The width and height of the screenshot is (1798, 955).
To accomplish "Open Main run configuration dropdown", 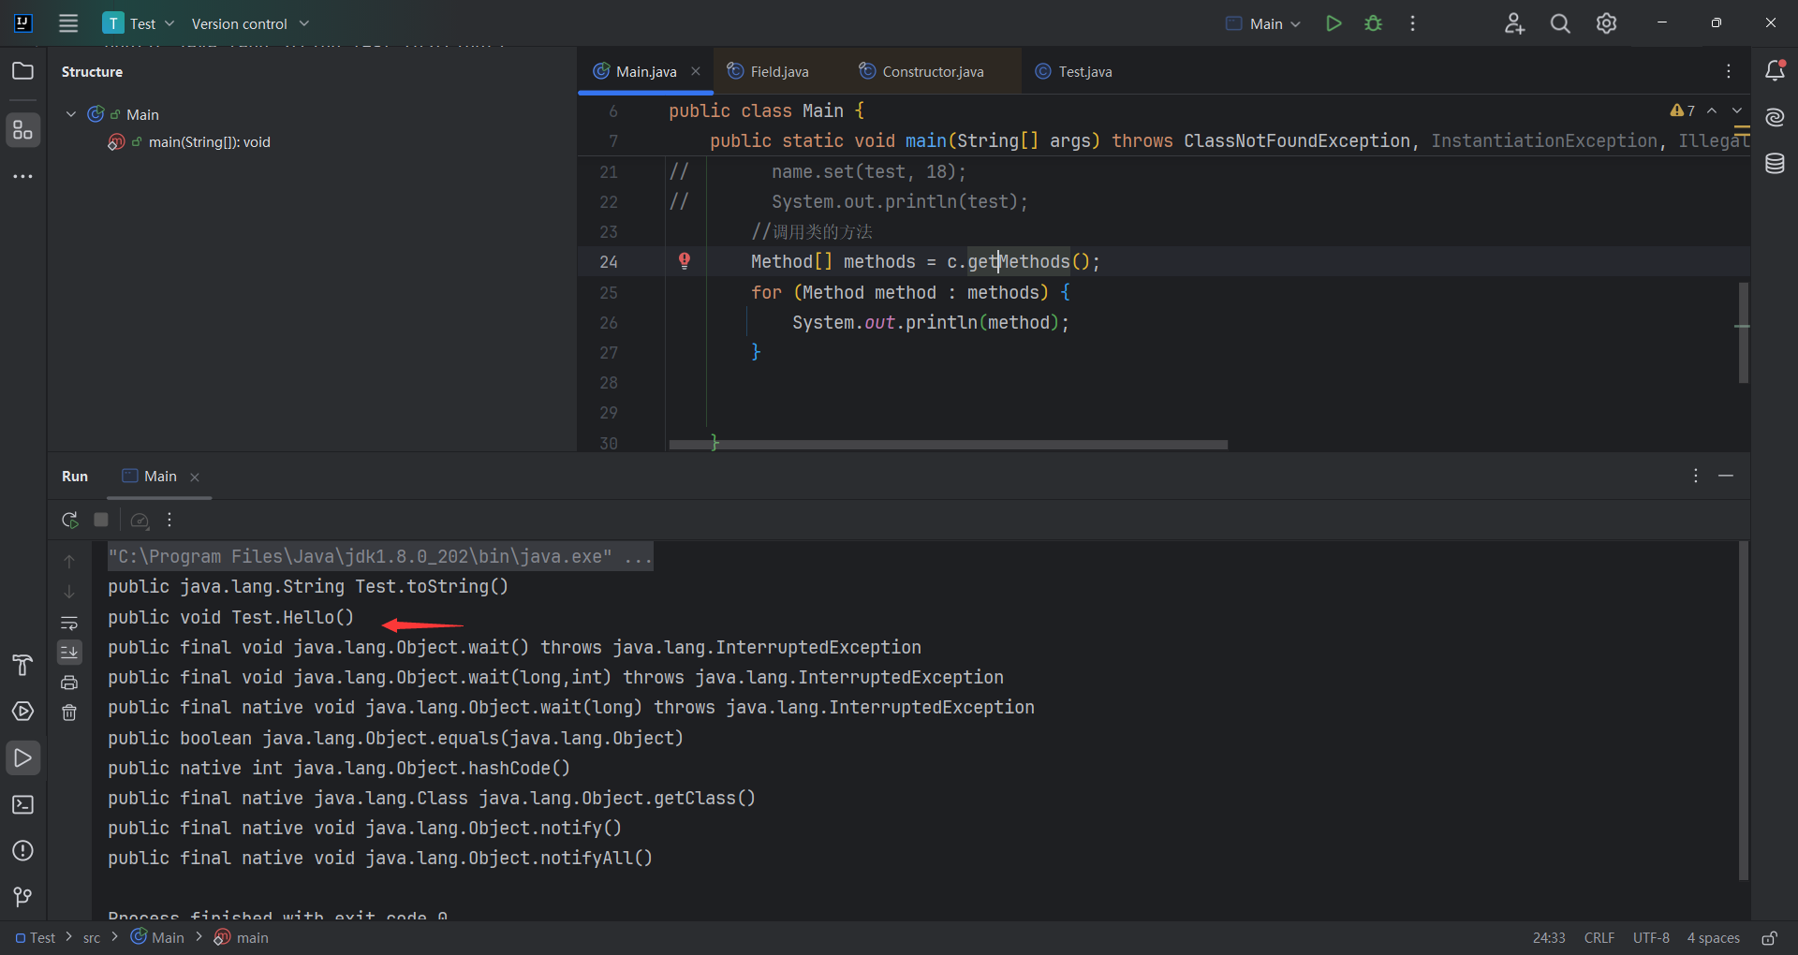I will [x=1263, y=23].
